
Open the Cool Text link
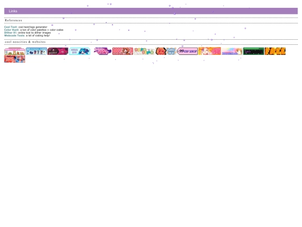[11, 27]
